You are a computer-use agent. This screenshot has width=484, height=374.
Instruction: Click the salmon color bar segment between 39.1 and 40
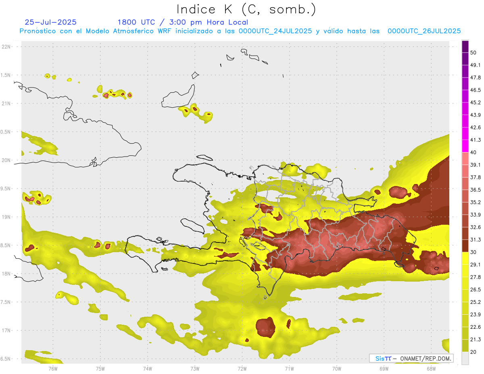click(465, 159)
